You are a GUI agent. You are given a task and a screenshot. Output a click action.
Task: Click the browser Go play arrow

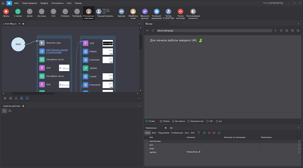click(x=276, y=30)
